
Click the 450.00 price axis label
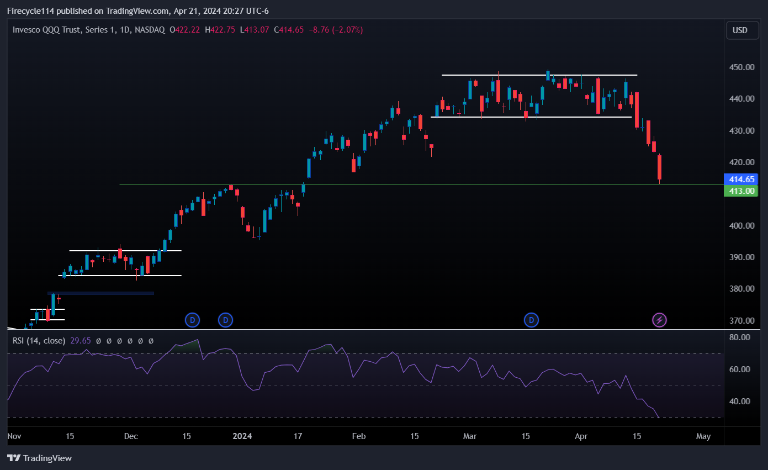741,67
